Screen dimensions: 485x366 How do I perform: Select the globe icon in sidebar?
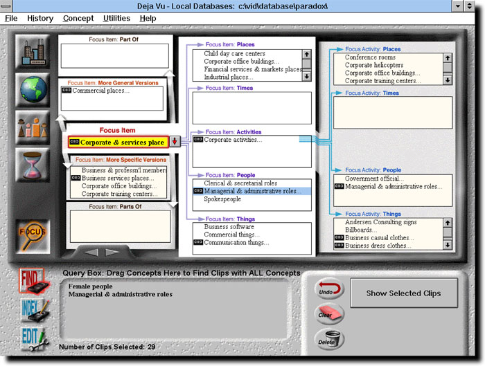click(x=33, y=91)
